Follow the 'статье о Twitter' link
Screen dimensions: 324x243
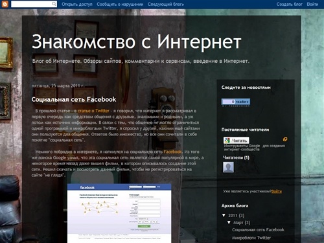93,111
